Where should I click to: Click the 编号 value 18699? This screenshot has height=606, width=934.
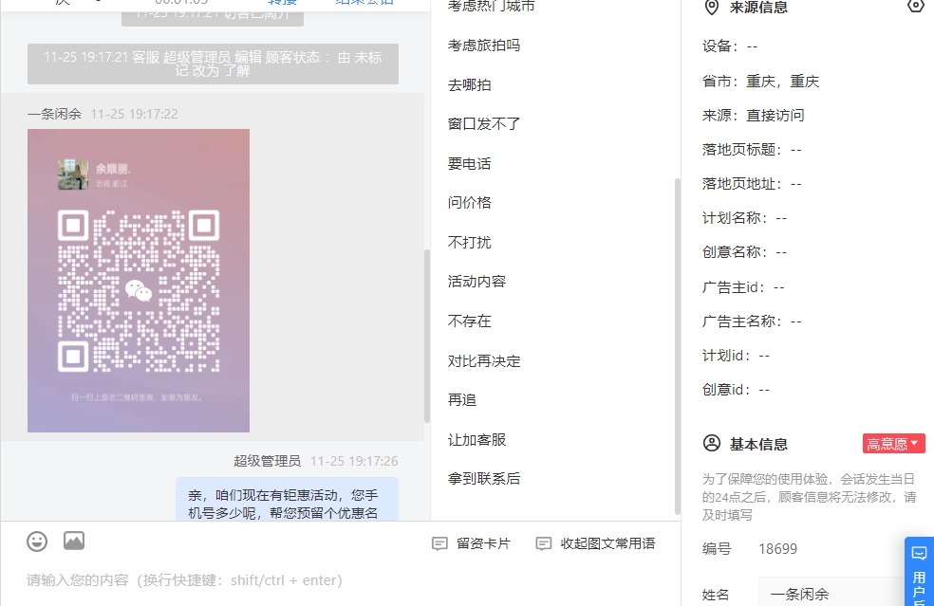pyautogui.click(x=777, y=549)
